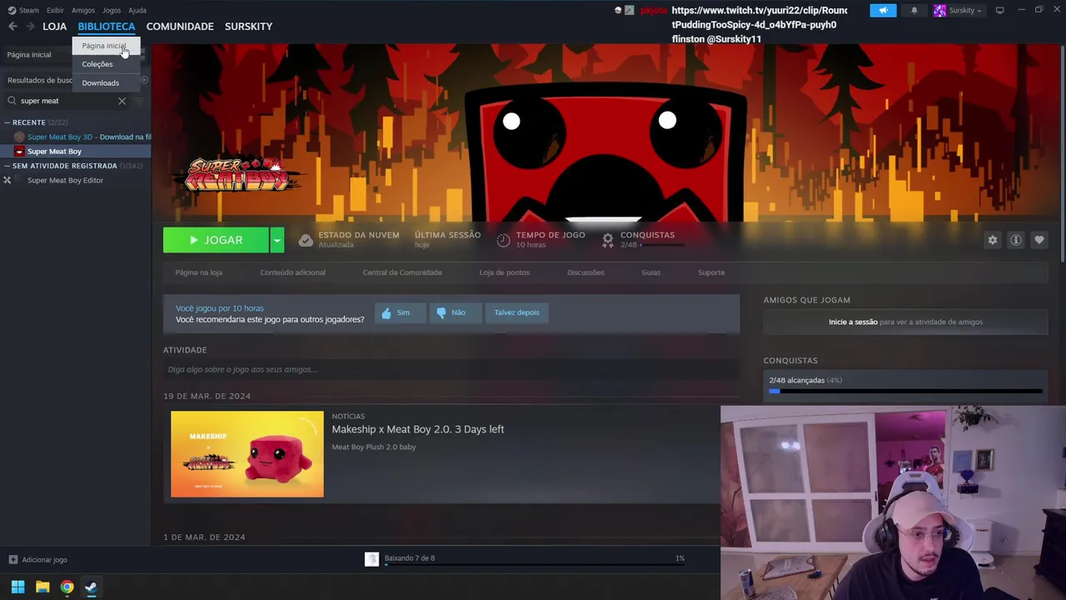Open 'Makeship x Meat Boy 2.0' news title
This screenshot has width=1066, height=600.
pyautogui.click(x=418, y=429)
